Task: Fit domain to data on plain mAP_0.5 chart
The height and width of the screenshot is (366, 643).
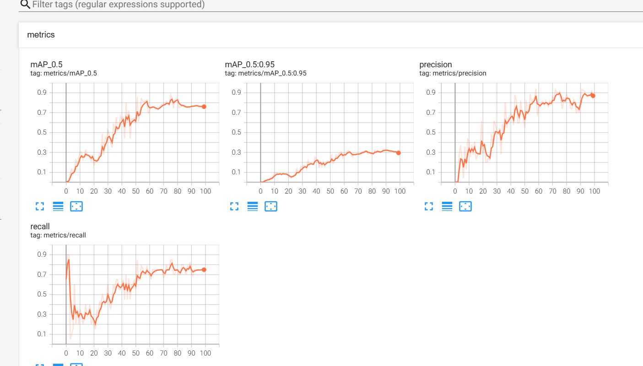Action: point(76,206)
